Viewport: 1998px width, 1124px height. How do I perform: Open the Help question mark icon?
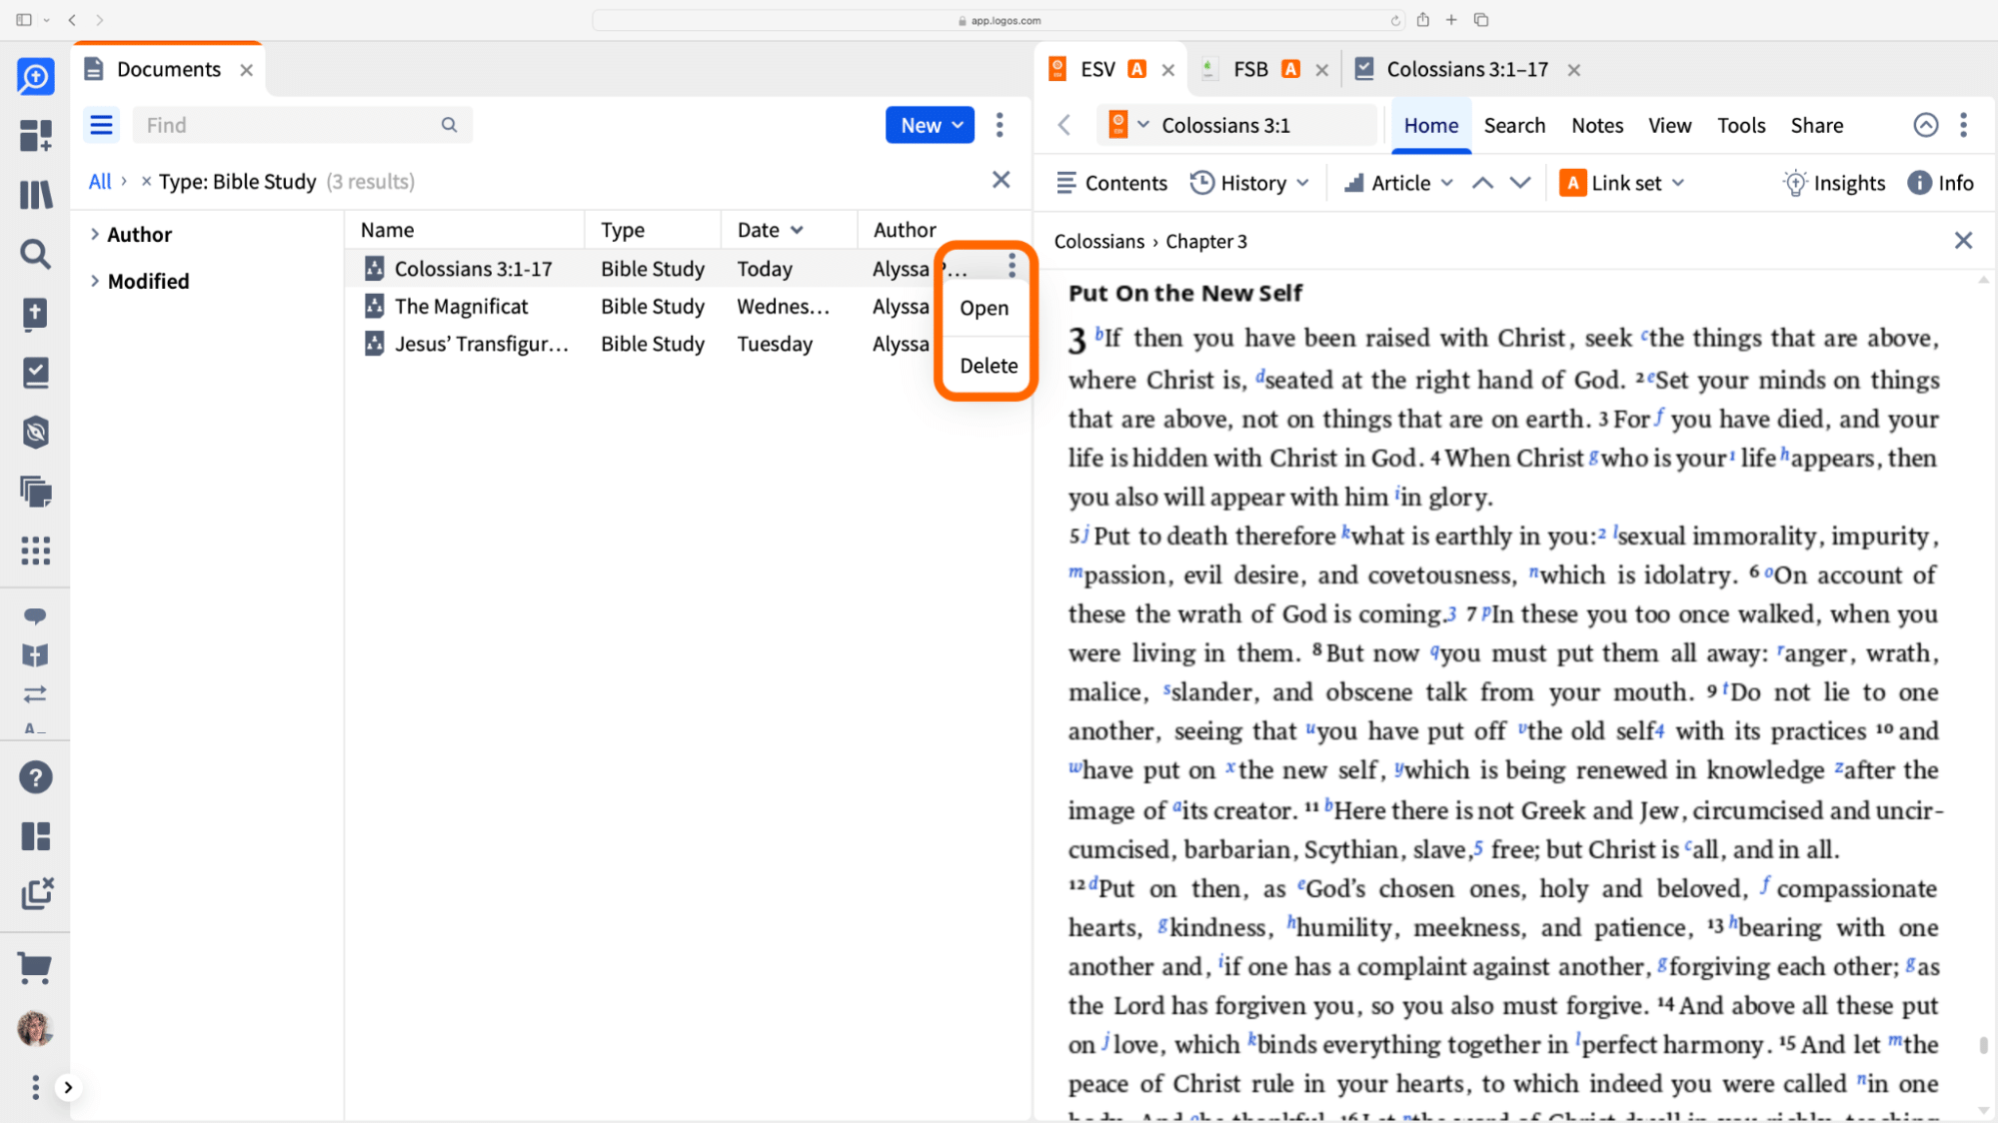tap(36, 777)
